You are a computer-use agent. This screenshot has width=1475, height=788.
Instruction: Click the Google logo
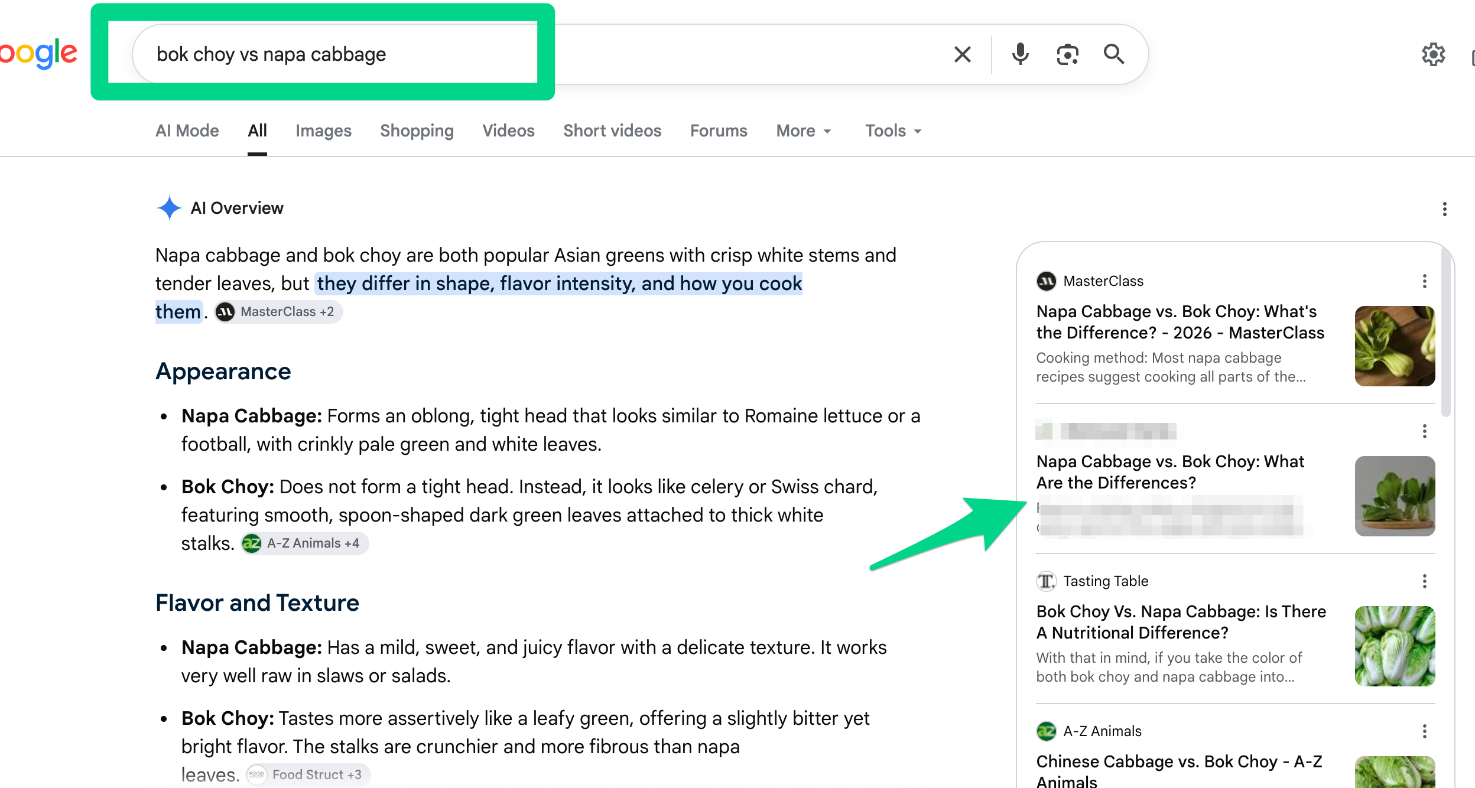pyautogui.click(x=38, y=54)
